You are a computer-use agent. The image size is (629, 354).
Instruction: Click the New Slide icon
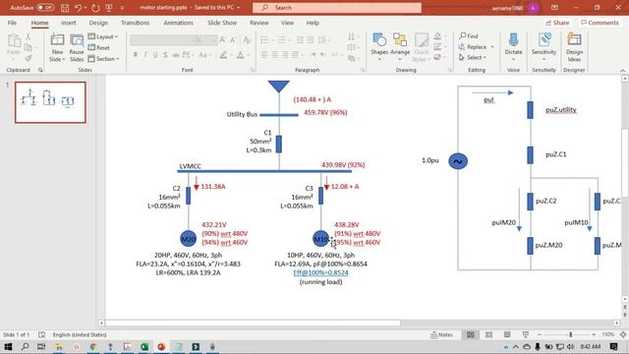pyautogui.click(x=57, y=40)
